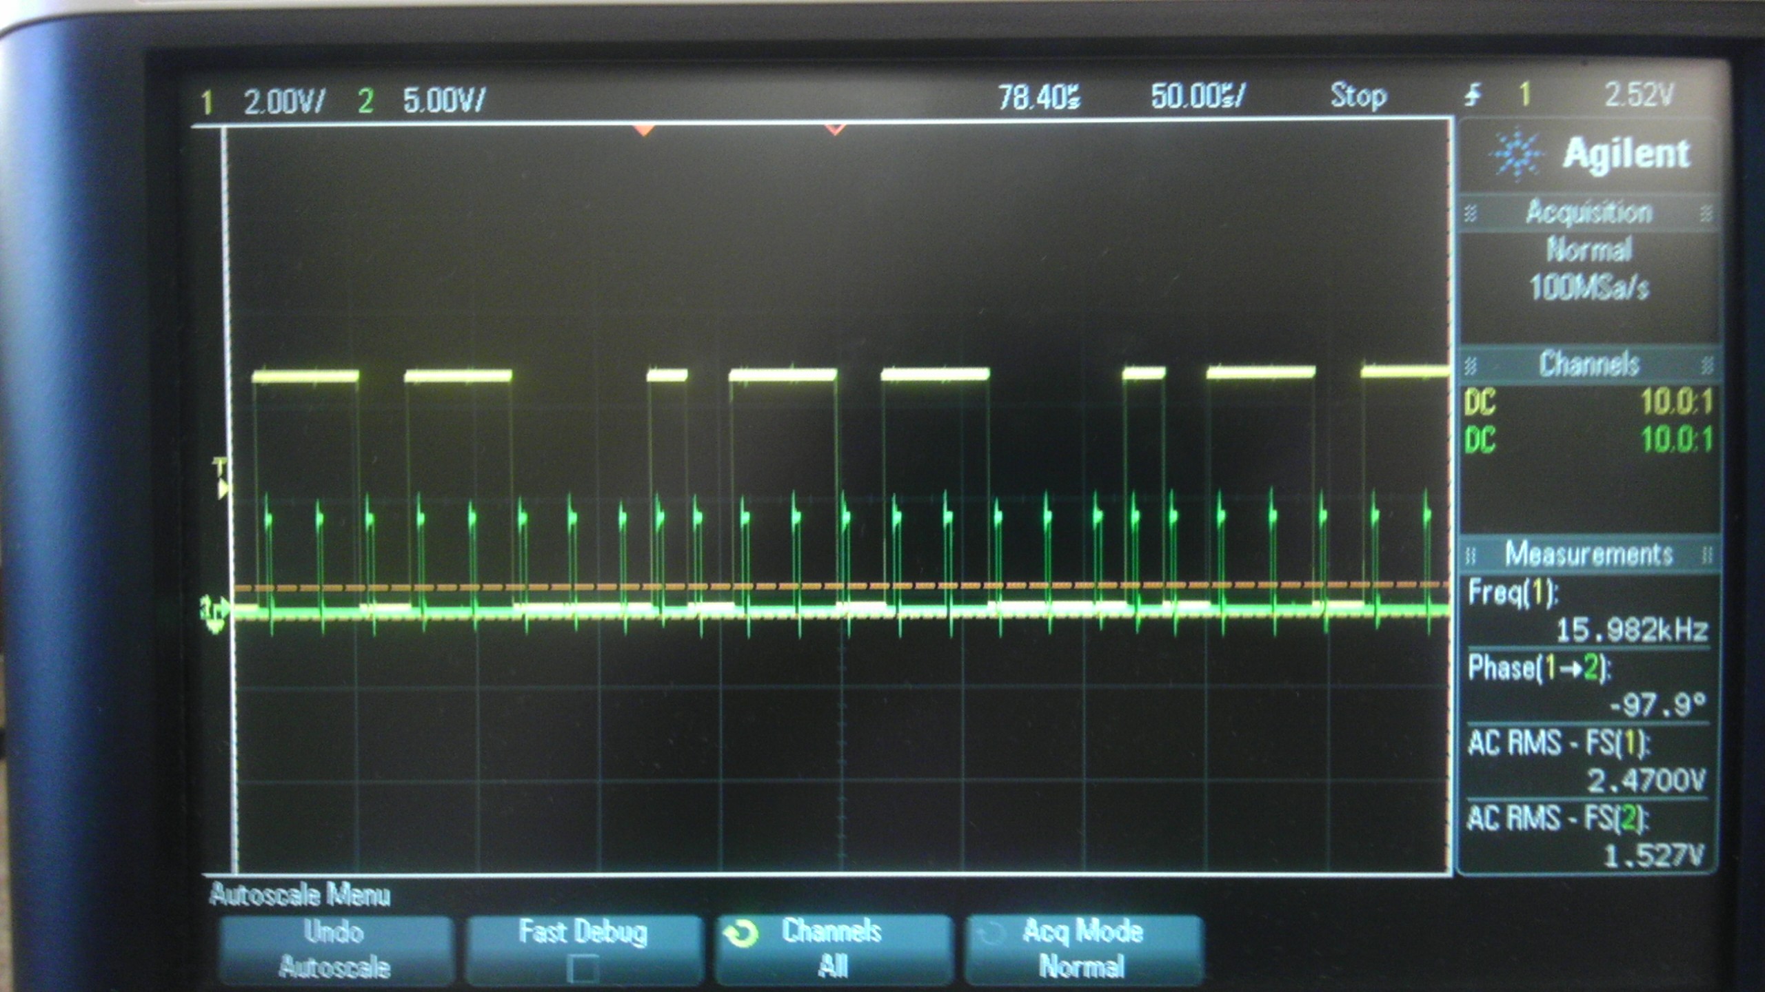1765x992 pixels.
Task: Expand the Channels panel header
Action: (x=1588, y=364)
